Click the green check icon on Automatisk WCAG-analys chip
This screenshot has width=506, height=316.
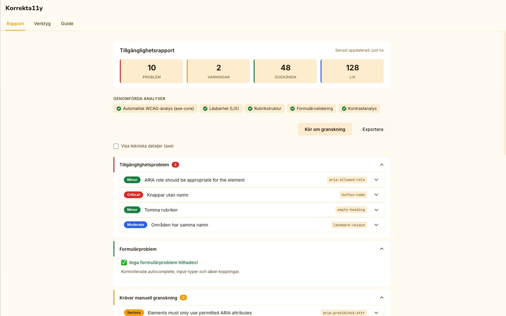(x=119, y=108)
